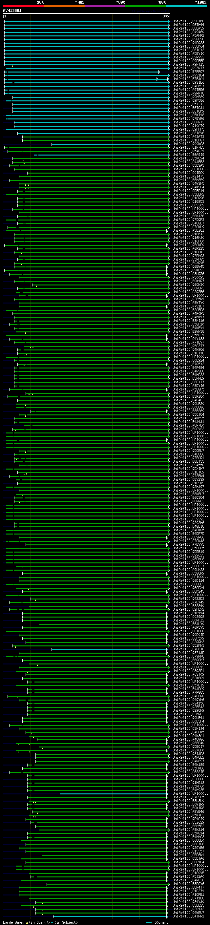Click the orange ~40% identity legend segment
The width and height of the screenshot is (210, 925).
[64, 6]
